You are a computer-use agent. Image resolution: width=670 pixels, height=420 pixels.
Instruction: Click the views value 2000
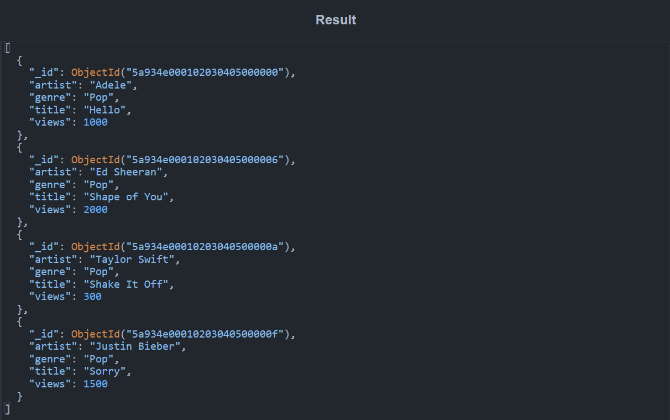click(95, 210)
